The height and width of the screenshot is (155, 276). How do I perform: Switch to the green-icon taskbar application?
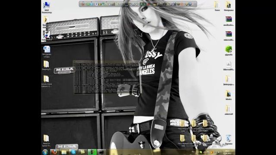92,152
